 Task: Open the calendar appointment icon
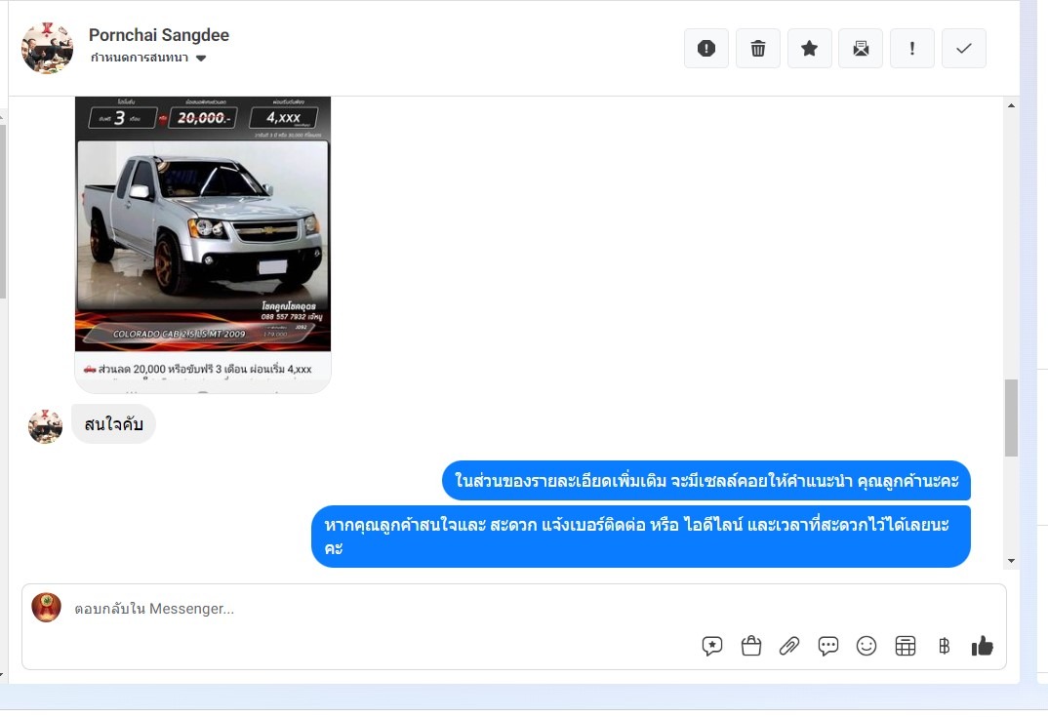tap(905, 646)
